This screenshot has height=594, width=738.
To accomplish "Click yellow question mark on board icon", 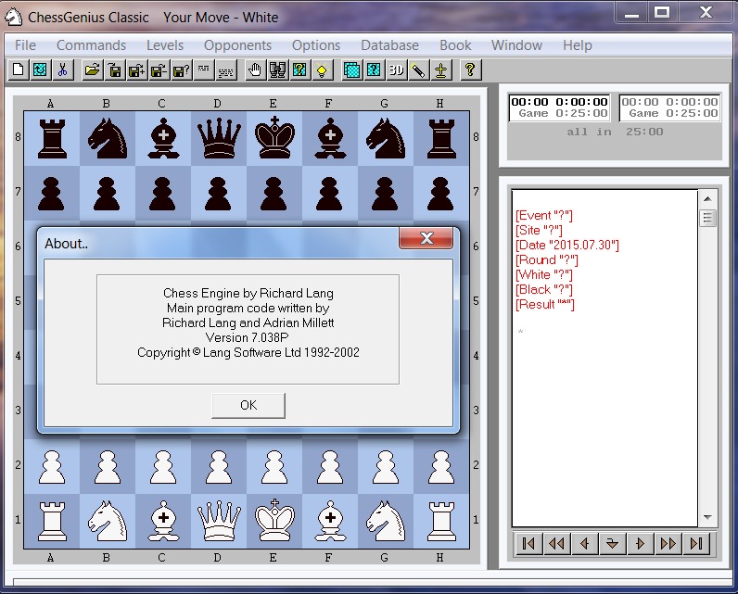I will 299,70.
